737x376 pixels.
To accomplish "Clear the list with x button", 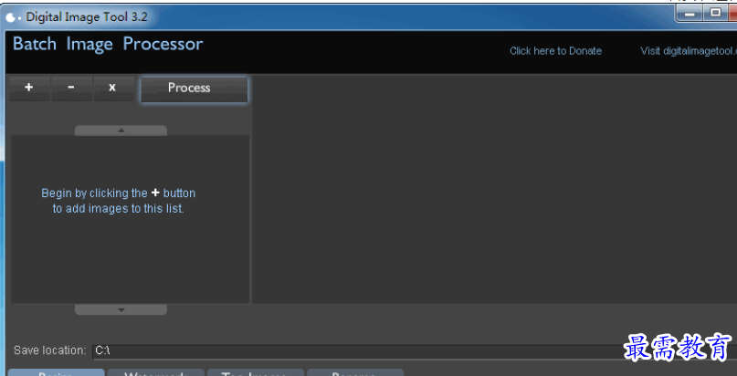I will click(x=113, y=88).
